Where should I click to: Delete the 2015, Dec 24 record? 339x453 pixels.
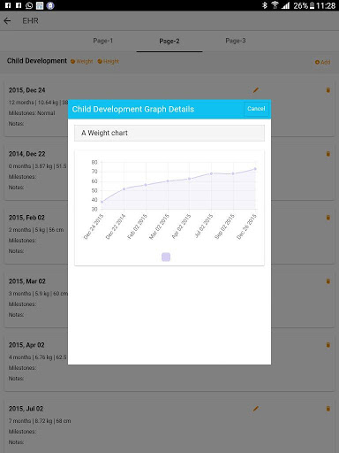click(328, 90)
